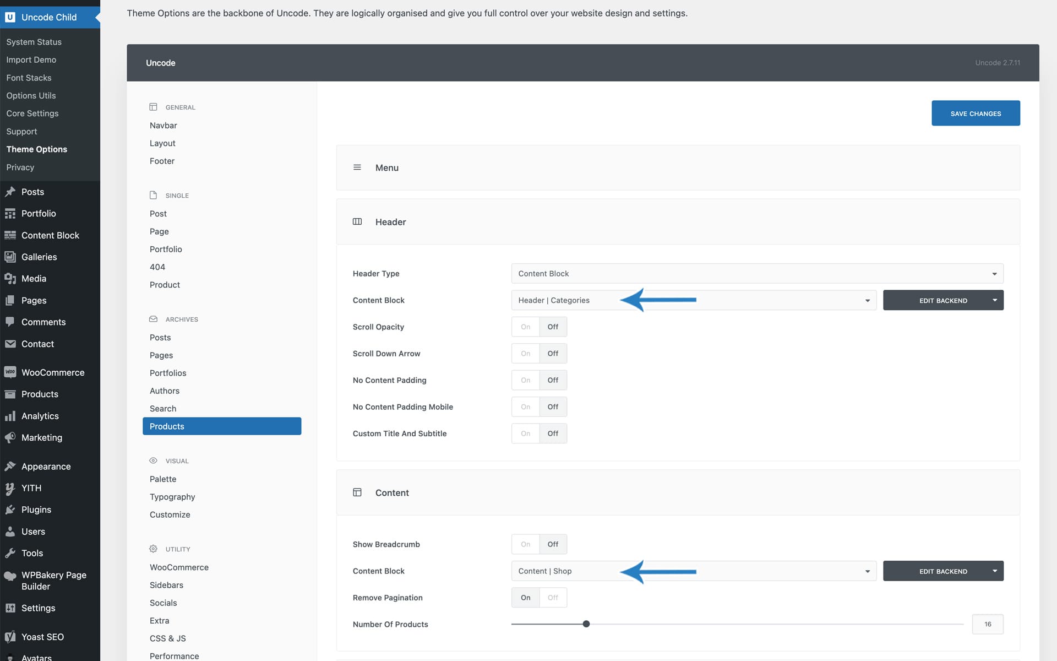Screen dimensions: 1057x661
Task: Open the Layout options tab
Action: 162,143
